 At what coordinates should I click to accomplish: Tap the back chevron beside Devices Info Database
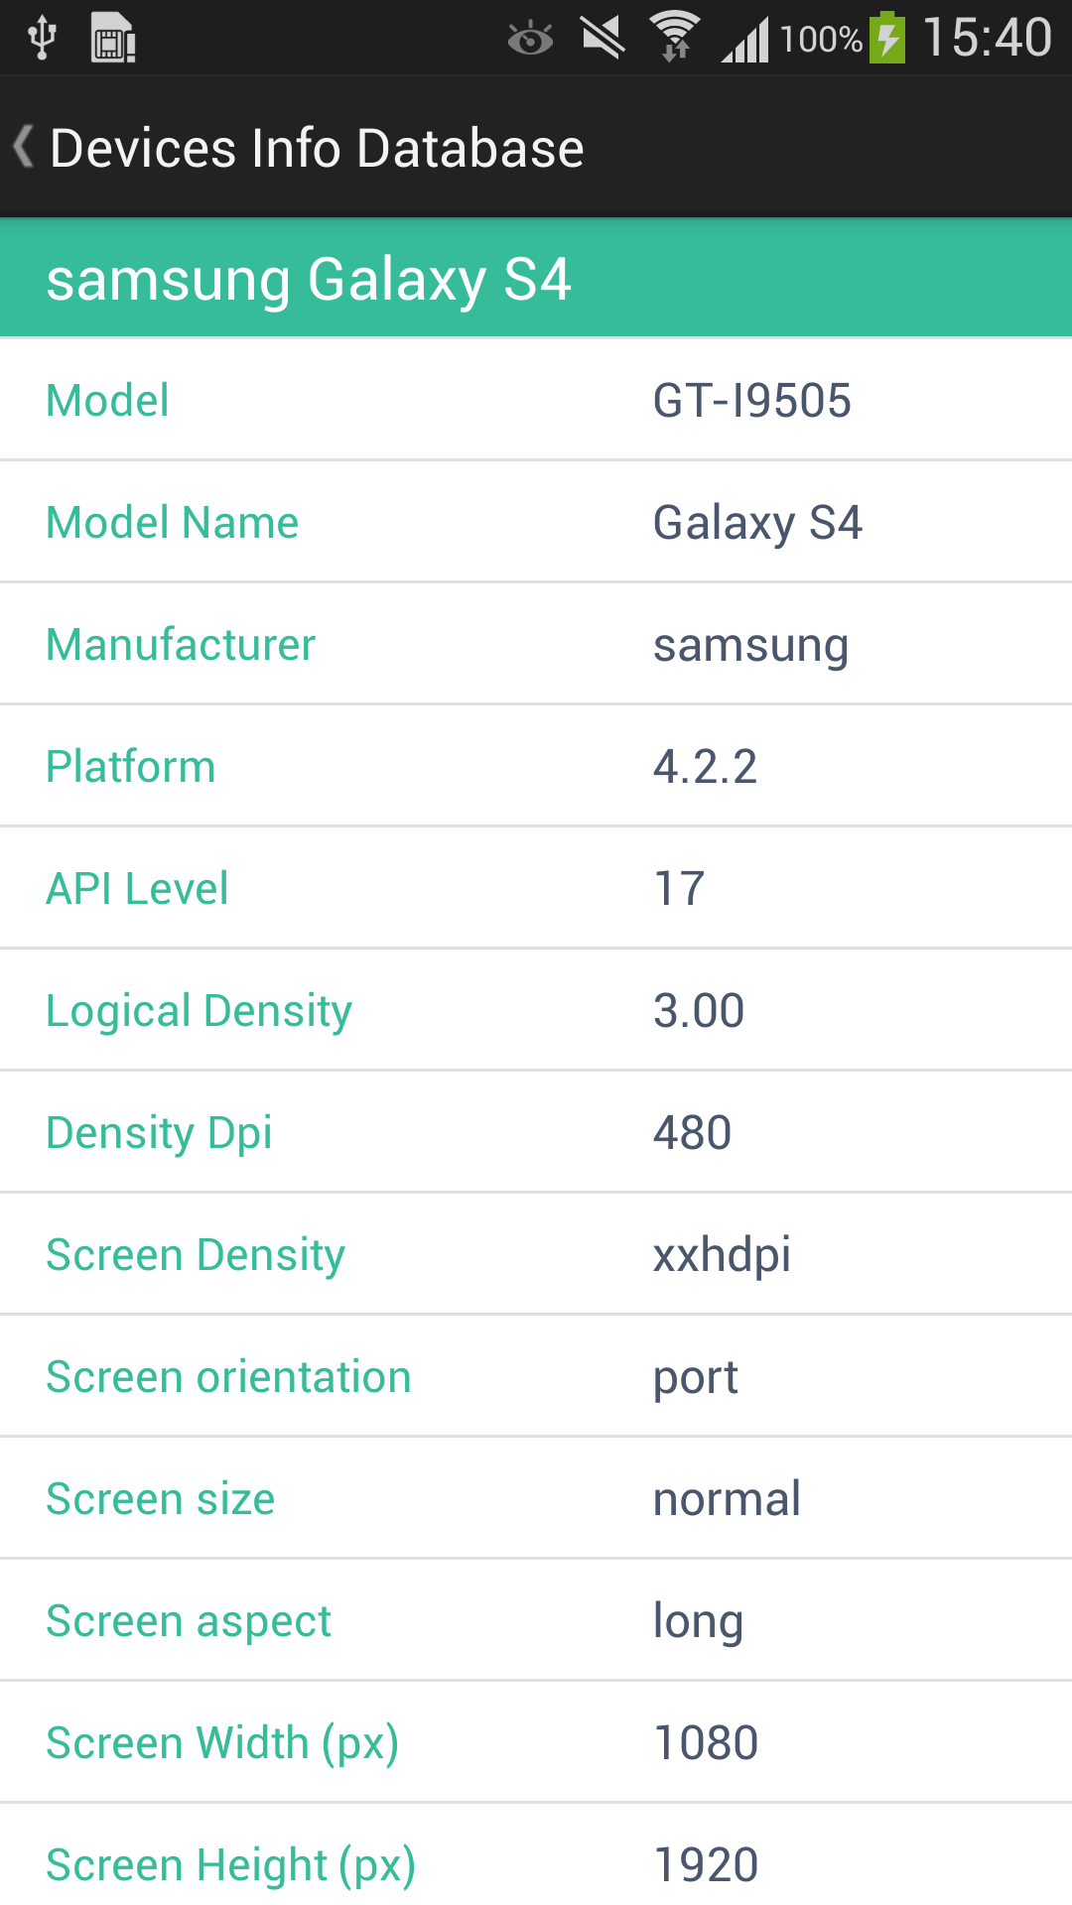tap(24, 146)
